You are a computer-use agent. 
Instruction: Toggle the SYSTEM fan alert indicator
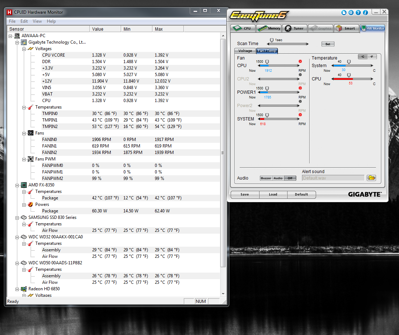300,115
